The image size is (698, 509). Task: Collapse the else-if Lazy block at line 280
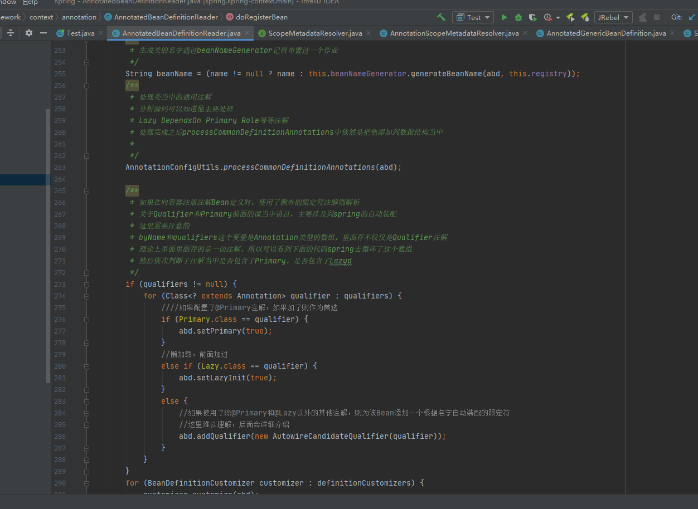[x=86, y=366]
